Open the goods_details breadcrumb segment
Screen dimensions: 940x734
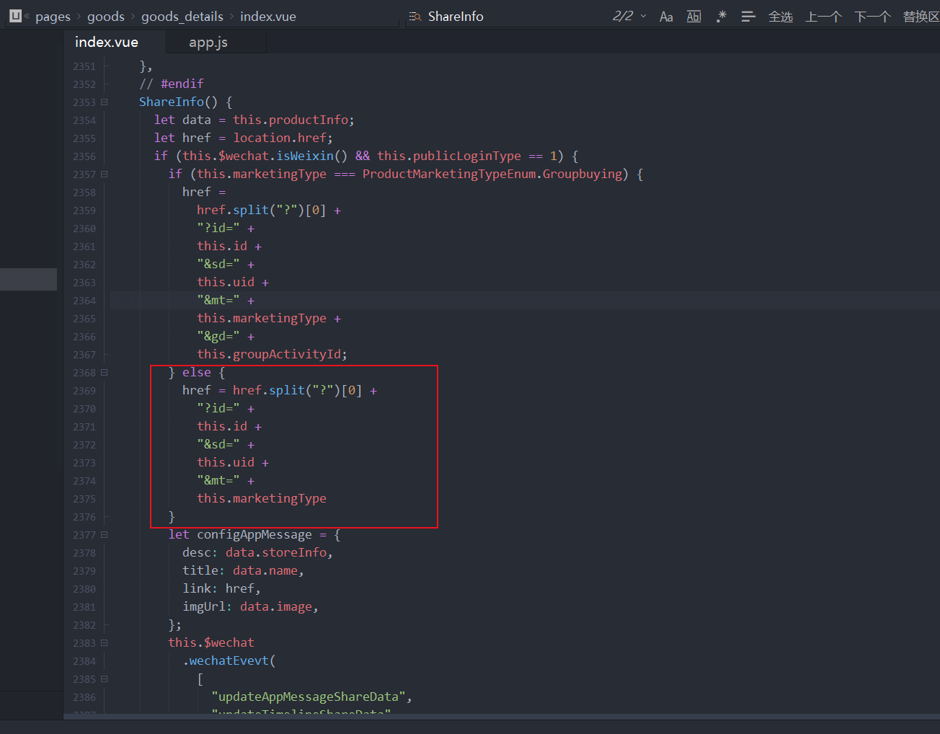click(x=182, y=17)
